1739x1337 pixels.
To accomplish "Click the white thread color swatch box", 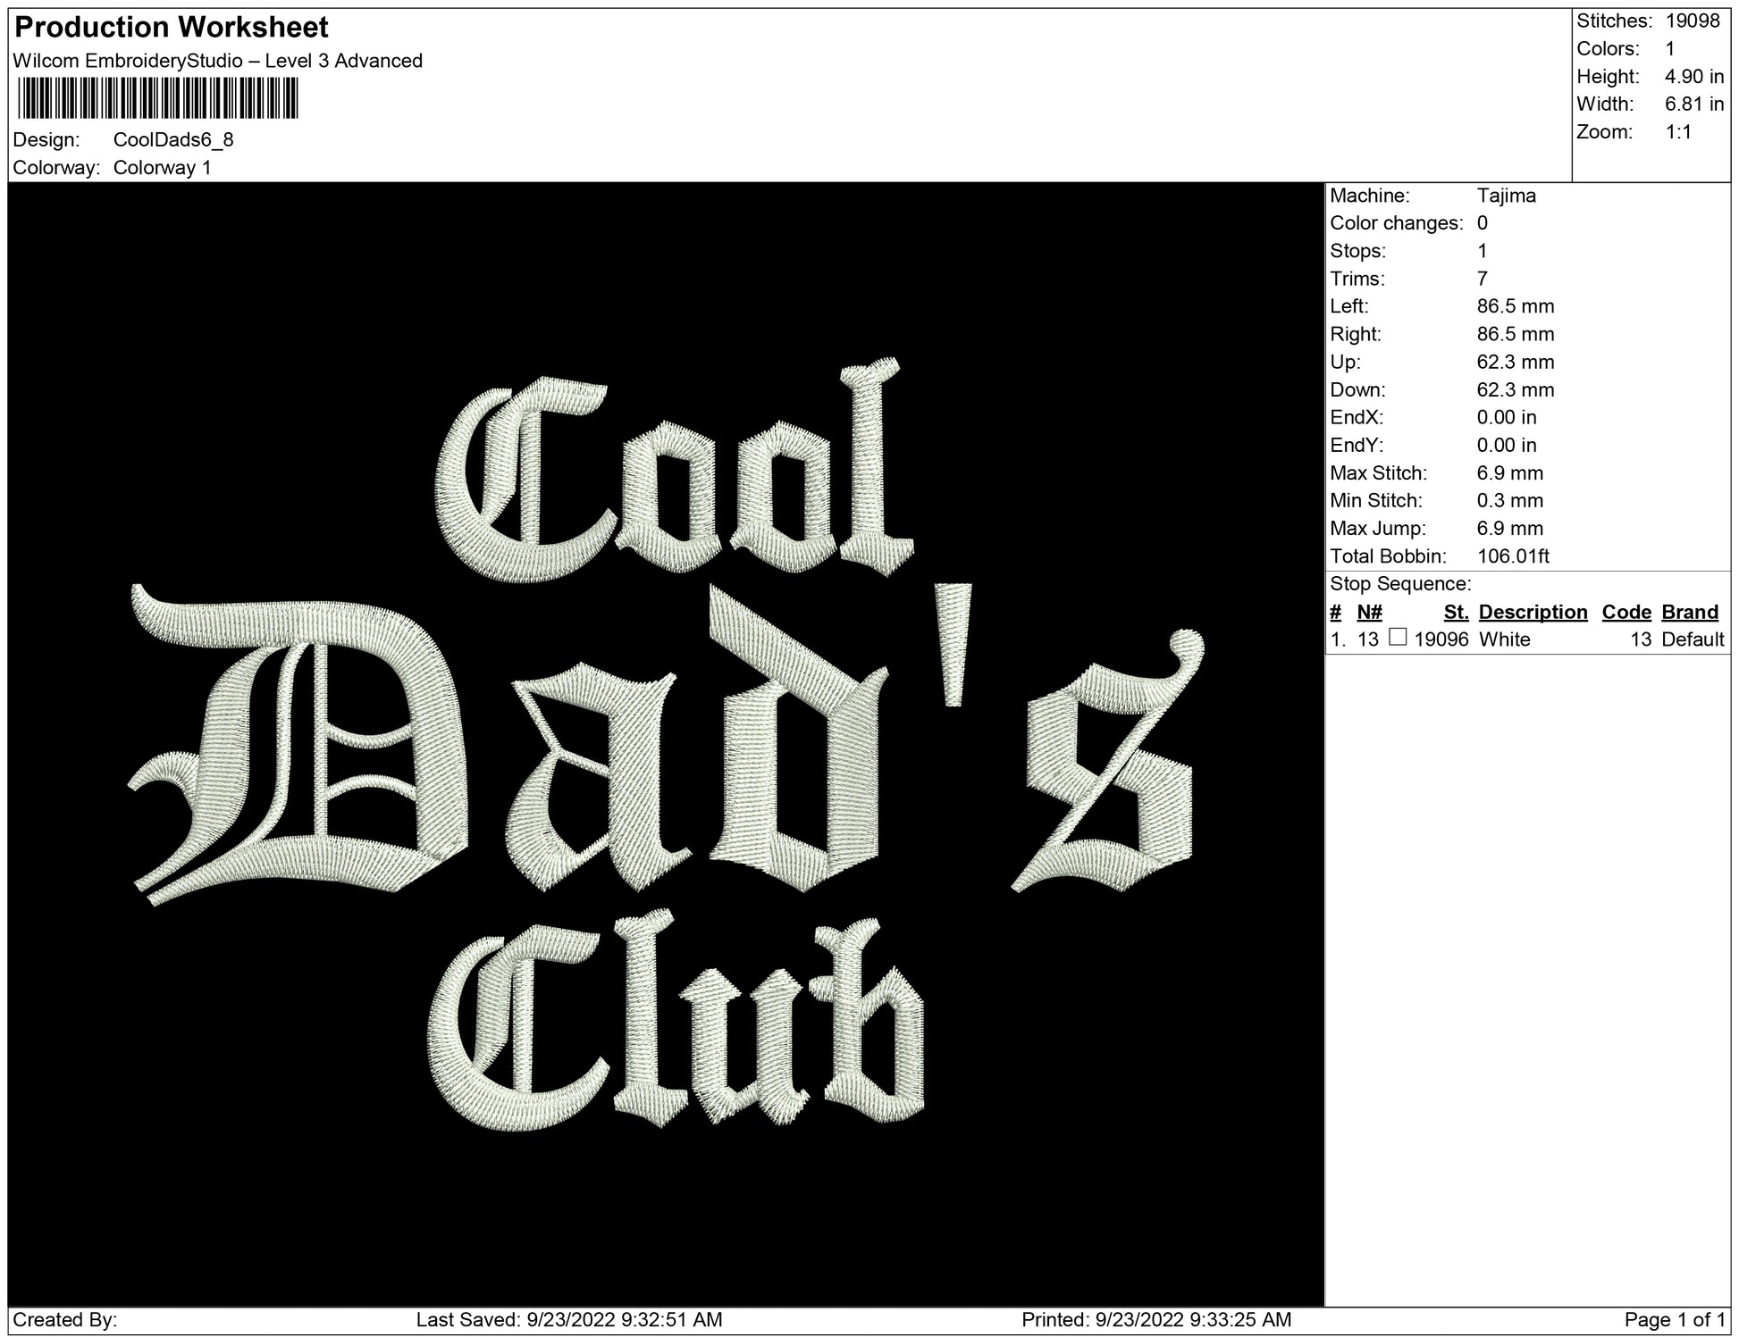I will (1398, 638).
